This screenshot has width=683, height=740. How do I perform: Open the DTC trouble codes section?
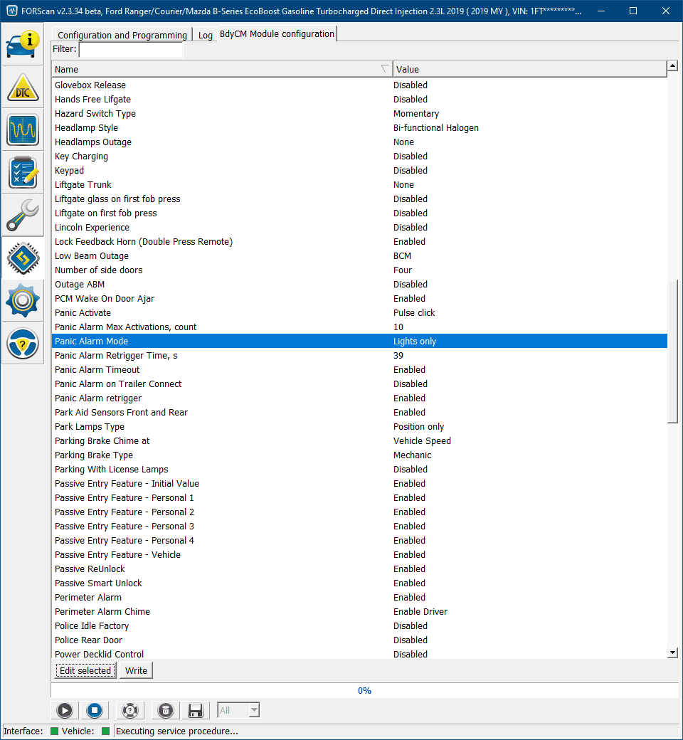(22, 88)
